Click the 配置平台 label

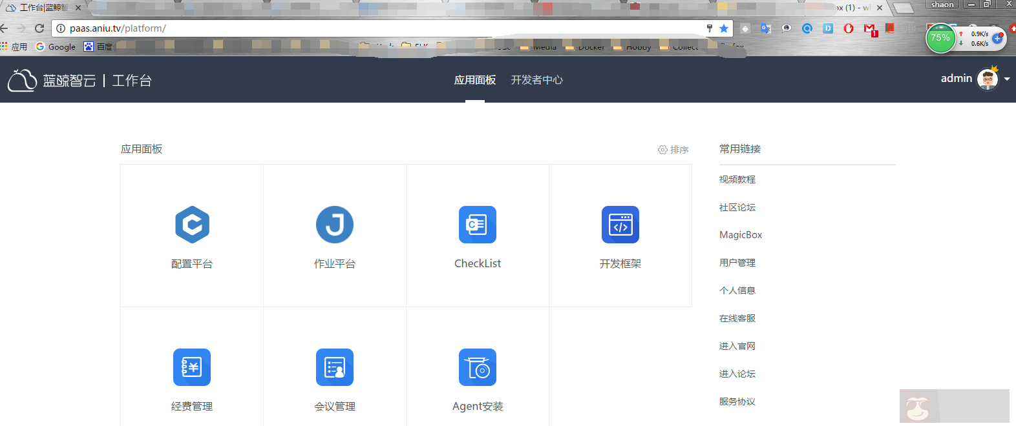point(192,264)
